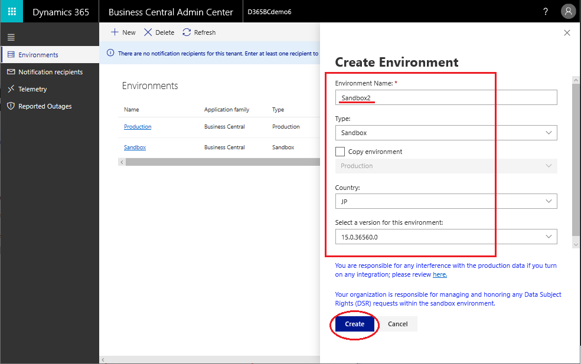Viewport: 581px width, 364px height.
Task: Click Business Central cell in Production row
Action: pyautogui.click(x=224, y=127)
